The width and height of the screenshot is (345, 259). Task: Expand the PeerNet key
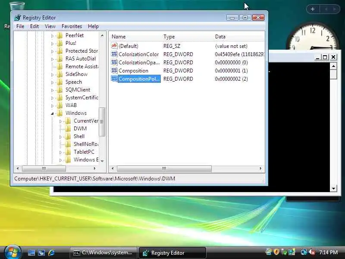[x=52, y=36]
